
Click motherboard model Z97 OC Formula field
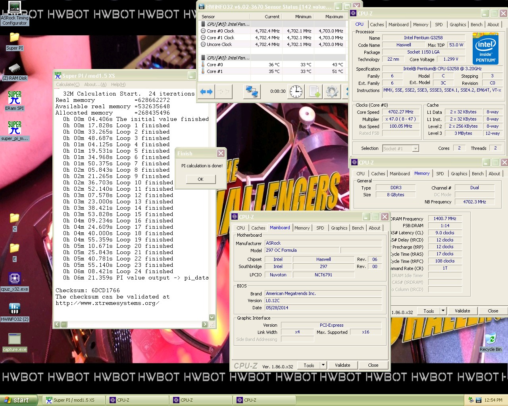(x=302, y=250)
